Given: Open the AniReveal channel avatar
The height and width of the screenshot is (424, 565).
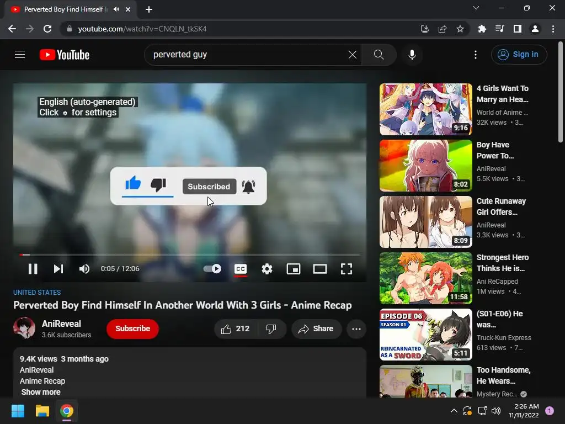Looking at the screenshot, I should pos(24,328).
